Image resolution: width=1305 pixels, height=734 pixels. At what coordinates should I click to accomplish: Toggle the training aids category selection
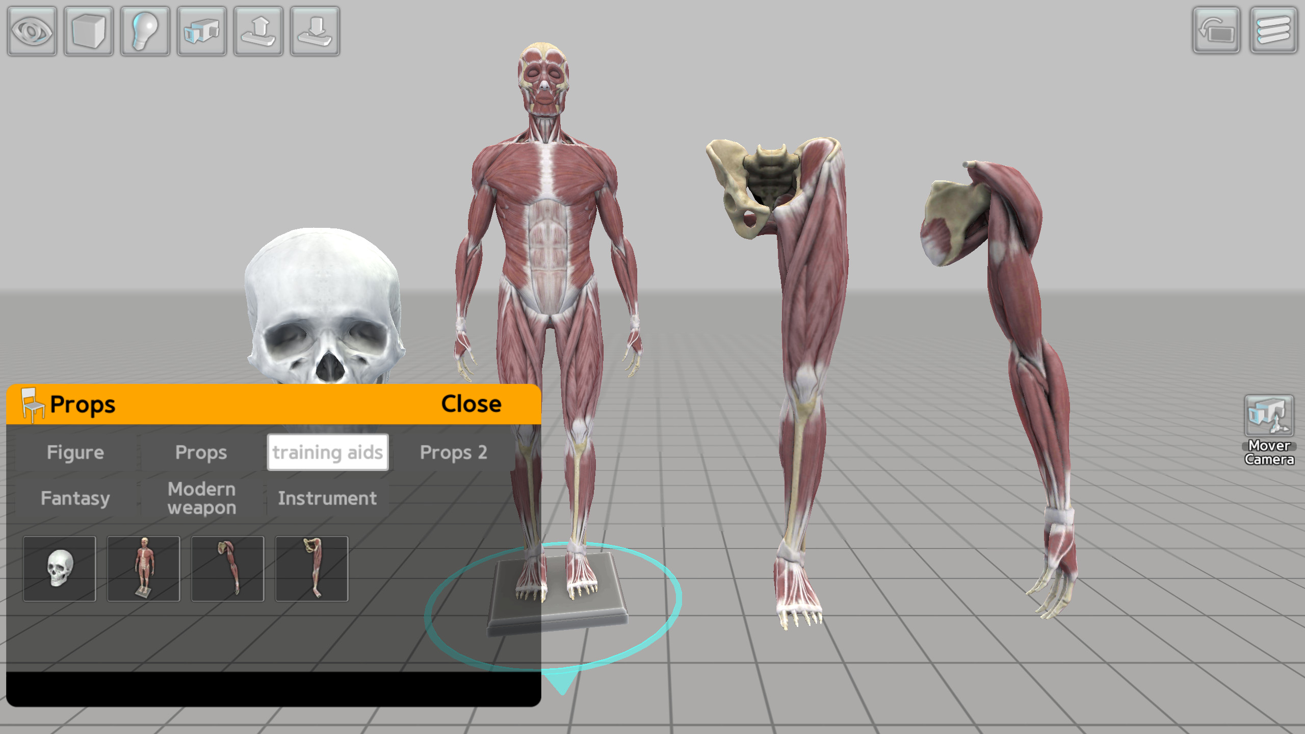click(x=328, y=452)
